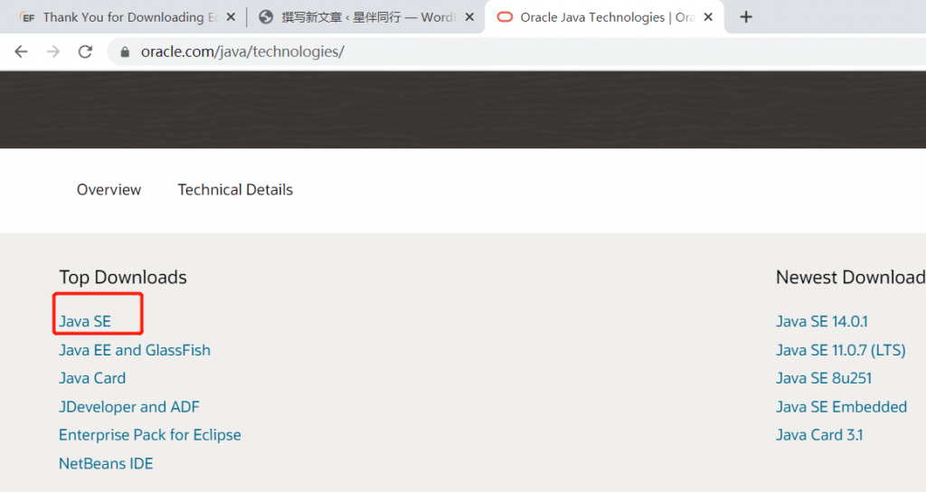Click the browser forward arrow

[x=53, y=52]
